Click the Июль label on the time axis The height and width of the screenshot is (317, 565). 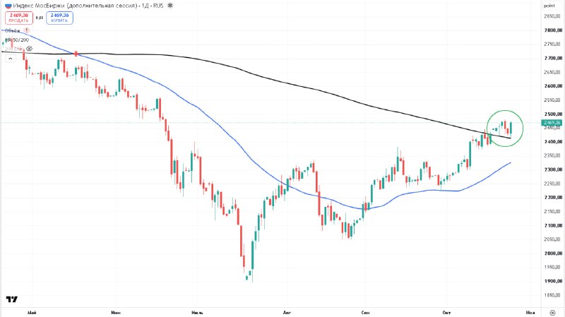pos(198,312)
